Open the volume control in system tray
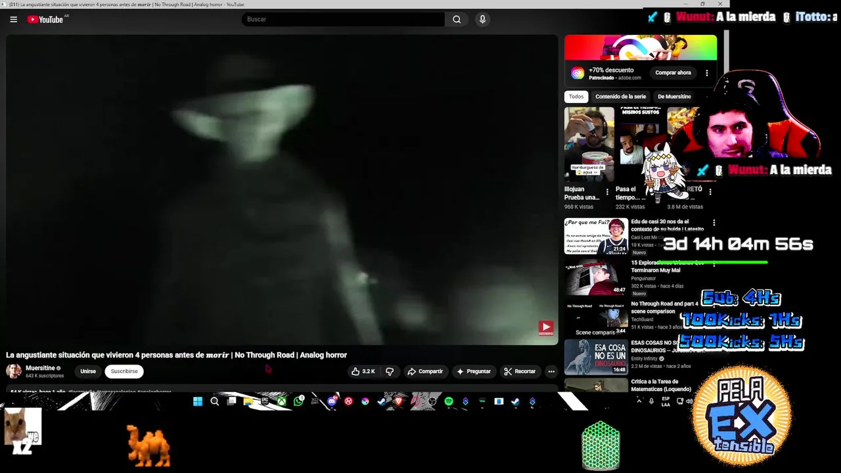Viewport: 841px width, 473px height. (x=689, y=401)
